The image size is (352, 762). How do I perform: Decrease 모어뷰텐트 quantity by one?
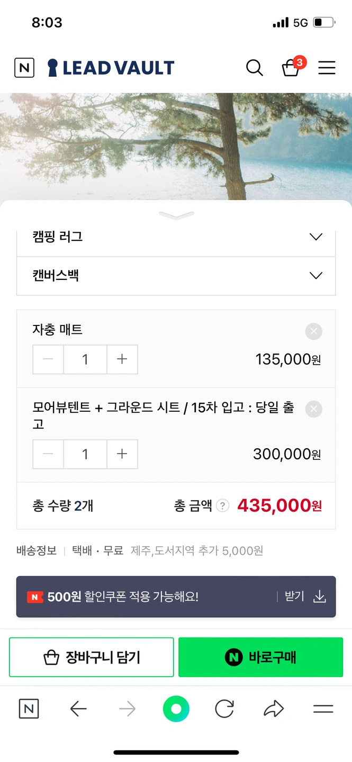[48, 454]
